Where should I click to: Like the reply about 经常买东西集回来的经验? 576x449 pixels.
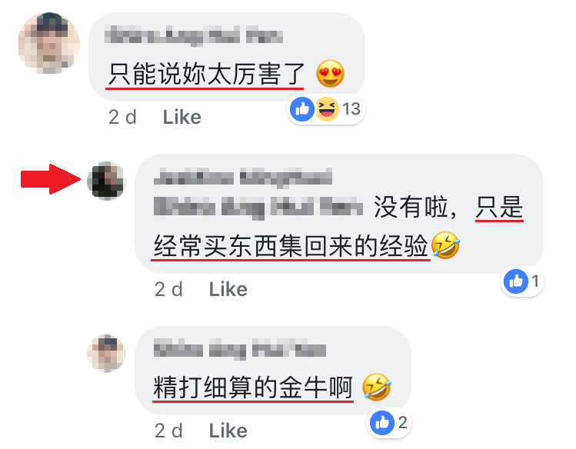[228, 289]
